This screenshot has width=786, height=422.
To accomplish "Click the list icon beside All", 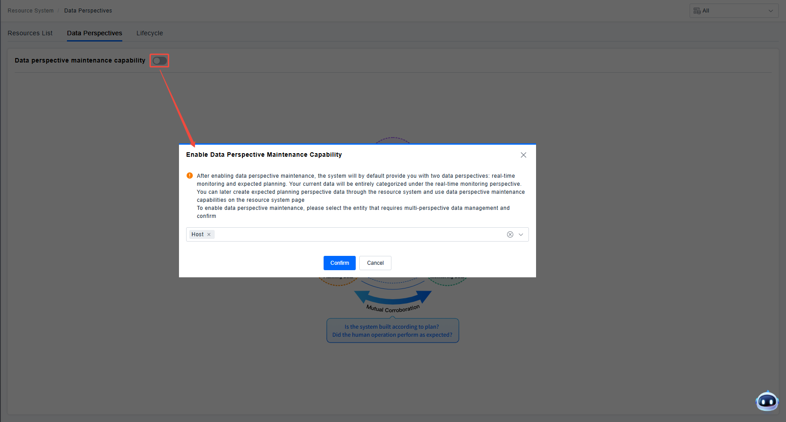I will click(697, 11).
